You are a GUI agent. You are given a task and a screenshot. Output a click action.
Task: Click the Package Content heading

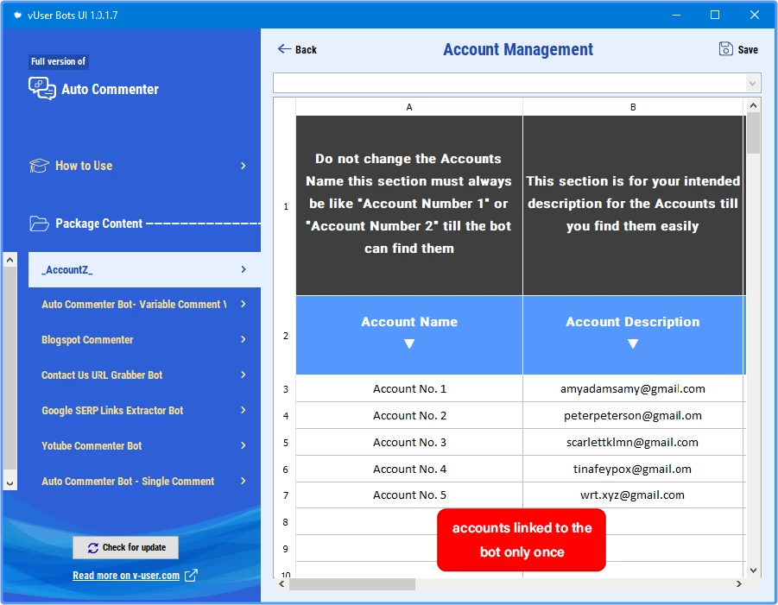click(x=98, y=224)
